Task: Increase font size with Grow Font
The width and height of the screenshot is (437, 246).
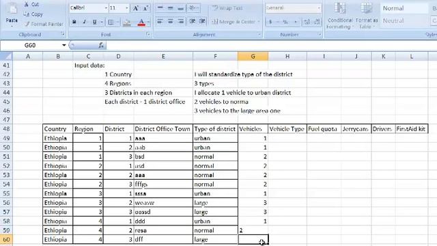Action: point(135,8)
